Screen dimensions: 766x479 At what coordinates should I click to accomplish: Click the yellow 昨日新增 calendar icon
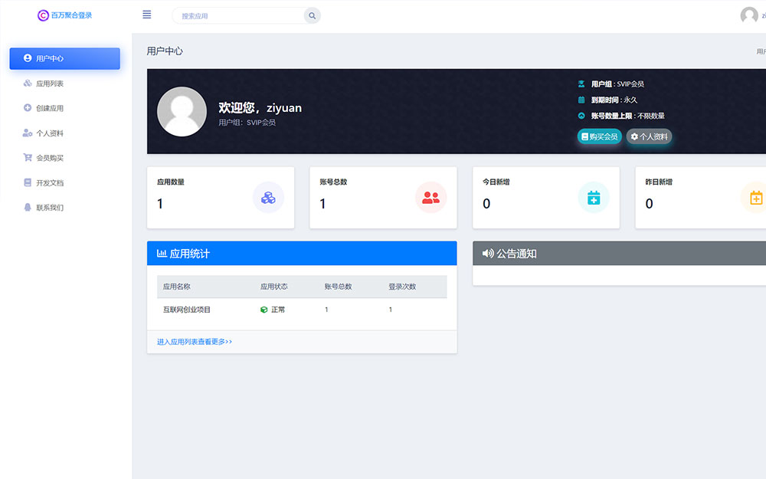point(756,197)
